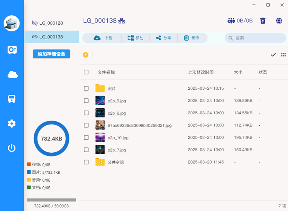
Task: Click the 移动 move button
Action: (x=135, y=38)
